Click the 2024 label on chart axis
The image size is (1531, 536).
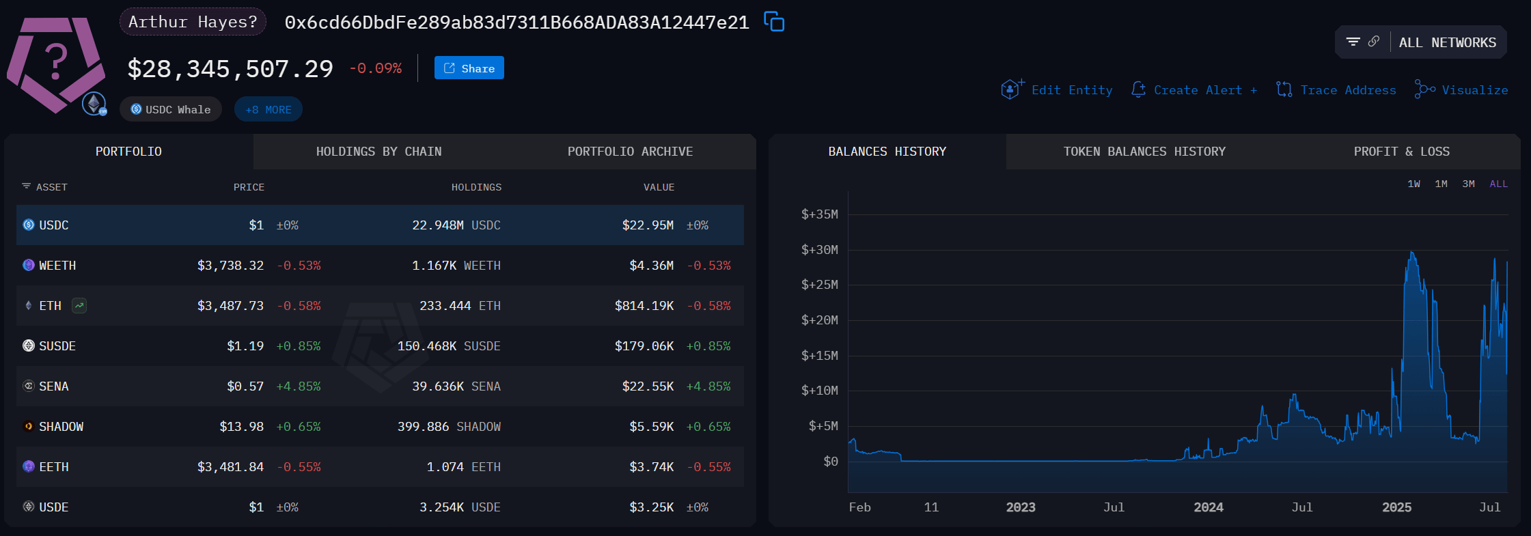click(1209, 507)
